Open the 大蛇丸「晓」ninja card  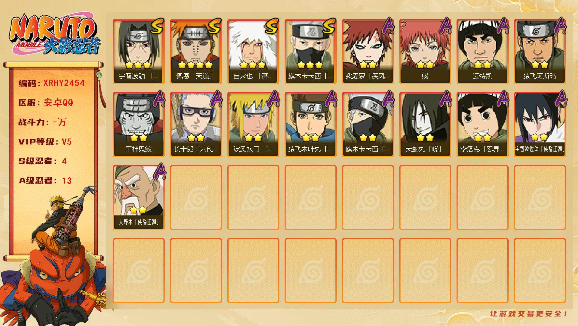point(425,125)
